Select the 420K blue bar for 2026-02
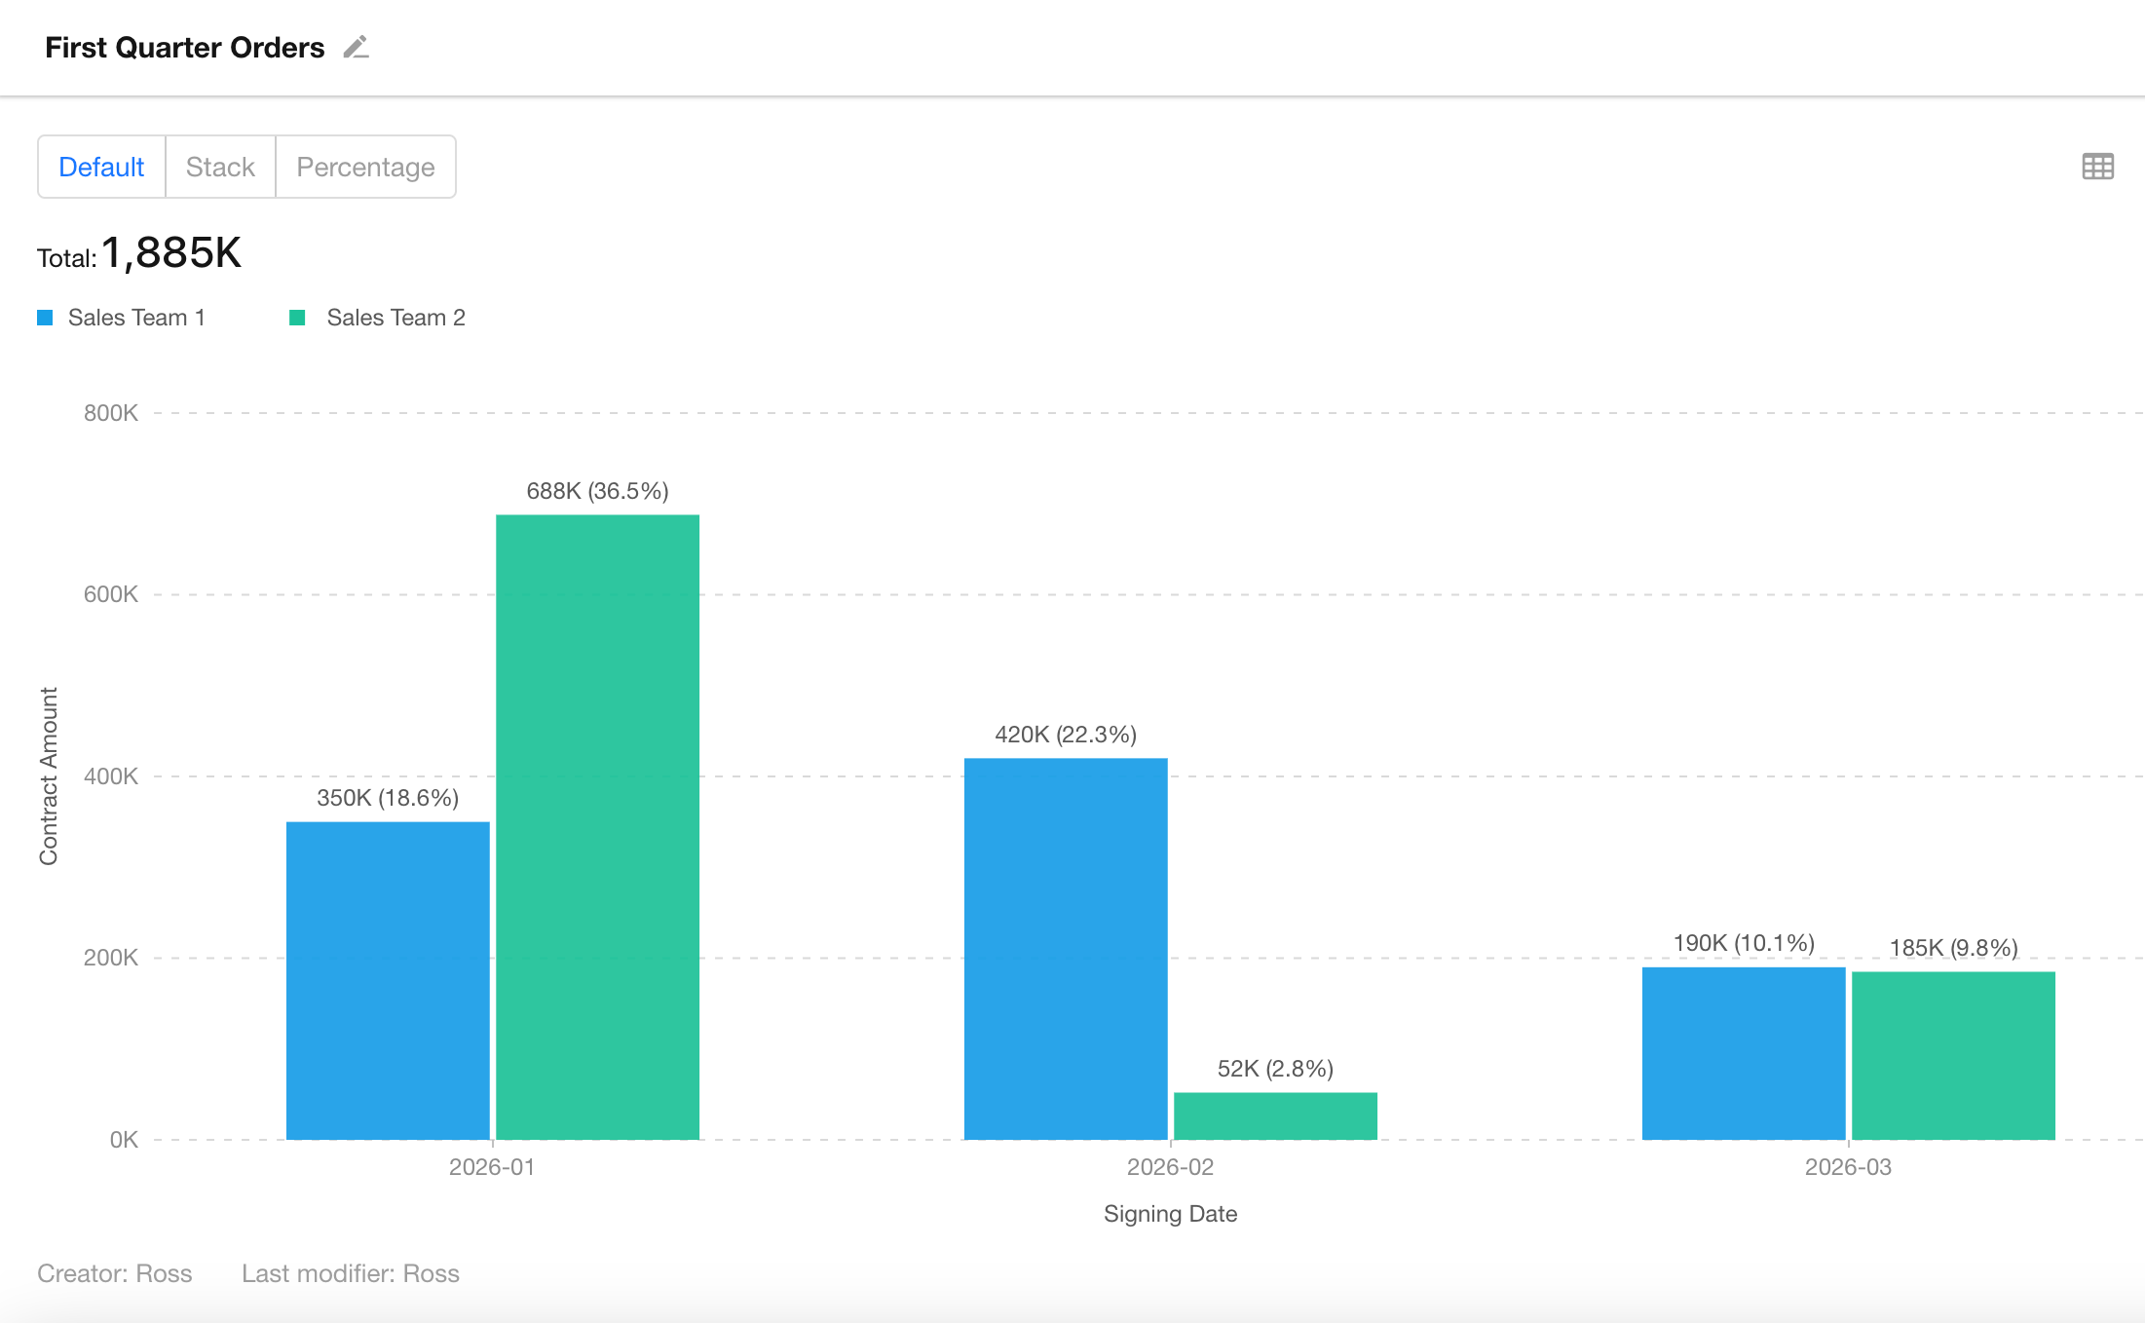This screenshot has height=1323, width=2145. click(x=1066, y=948)
